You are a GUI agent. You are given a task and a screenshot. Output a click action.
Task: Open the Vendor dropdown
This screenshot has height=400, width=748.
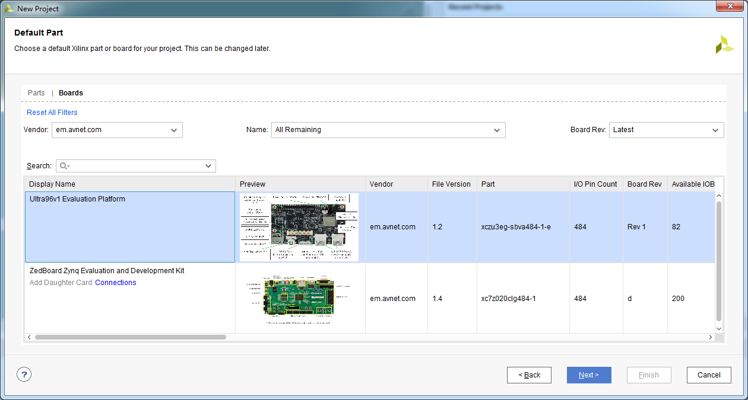[x=117, y=130]
